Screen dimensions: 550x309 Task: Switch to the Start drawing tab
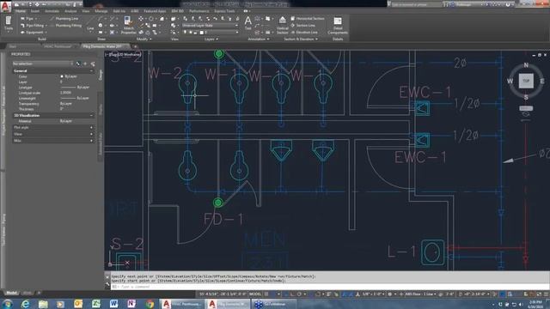(13, 46)
